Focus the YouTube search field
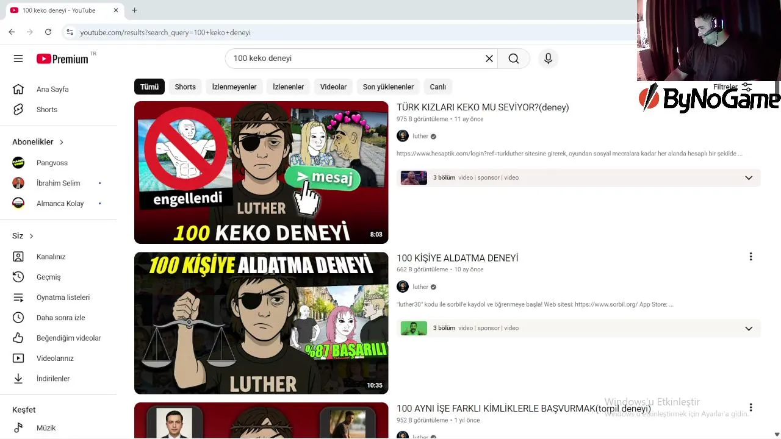 (357, 59)
